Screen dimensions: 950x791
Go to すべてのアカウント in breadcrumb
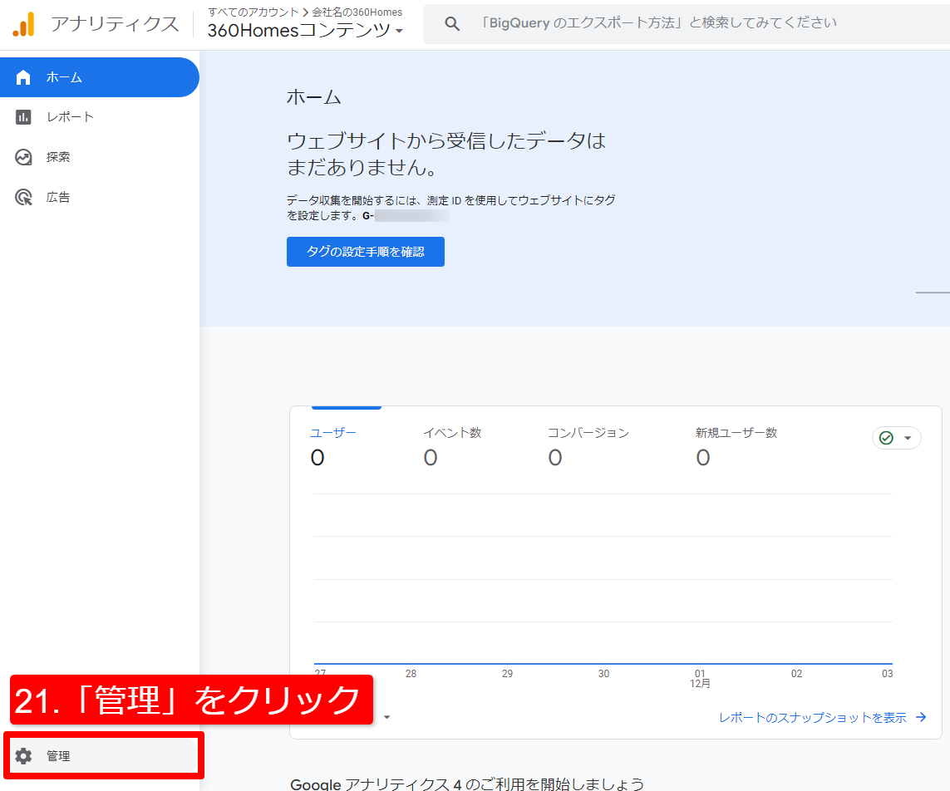pos(253,12)
